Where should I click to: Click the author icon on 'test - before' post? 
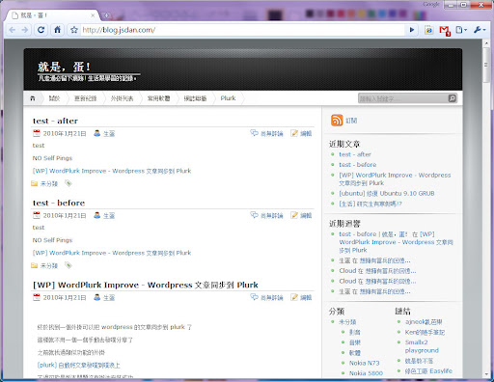pos(96,215)
